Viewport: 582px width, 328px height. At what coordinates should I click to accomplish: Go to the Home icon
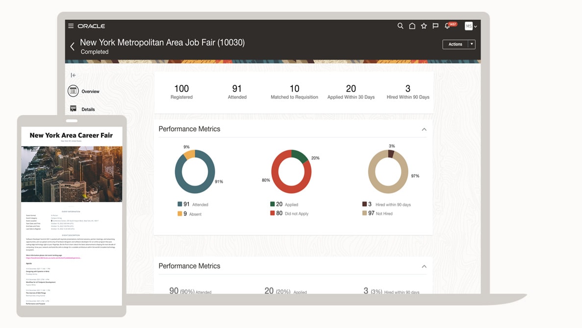(412, 26)
